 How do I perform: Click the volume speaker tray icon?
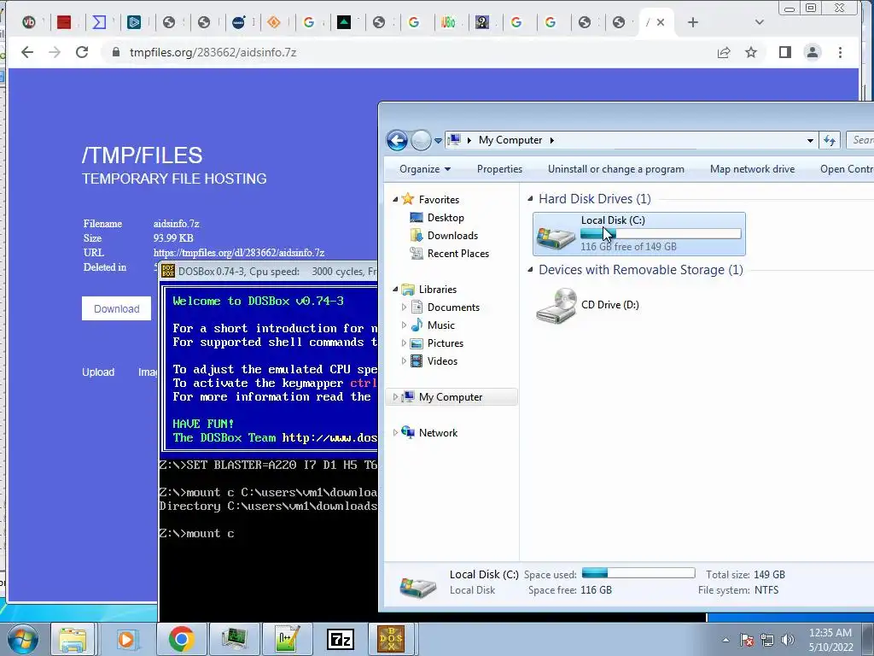pyautogui.click(x=787, y=640)
